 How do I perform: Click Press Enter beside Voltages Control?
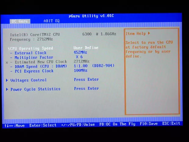point(86,79)
